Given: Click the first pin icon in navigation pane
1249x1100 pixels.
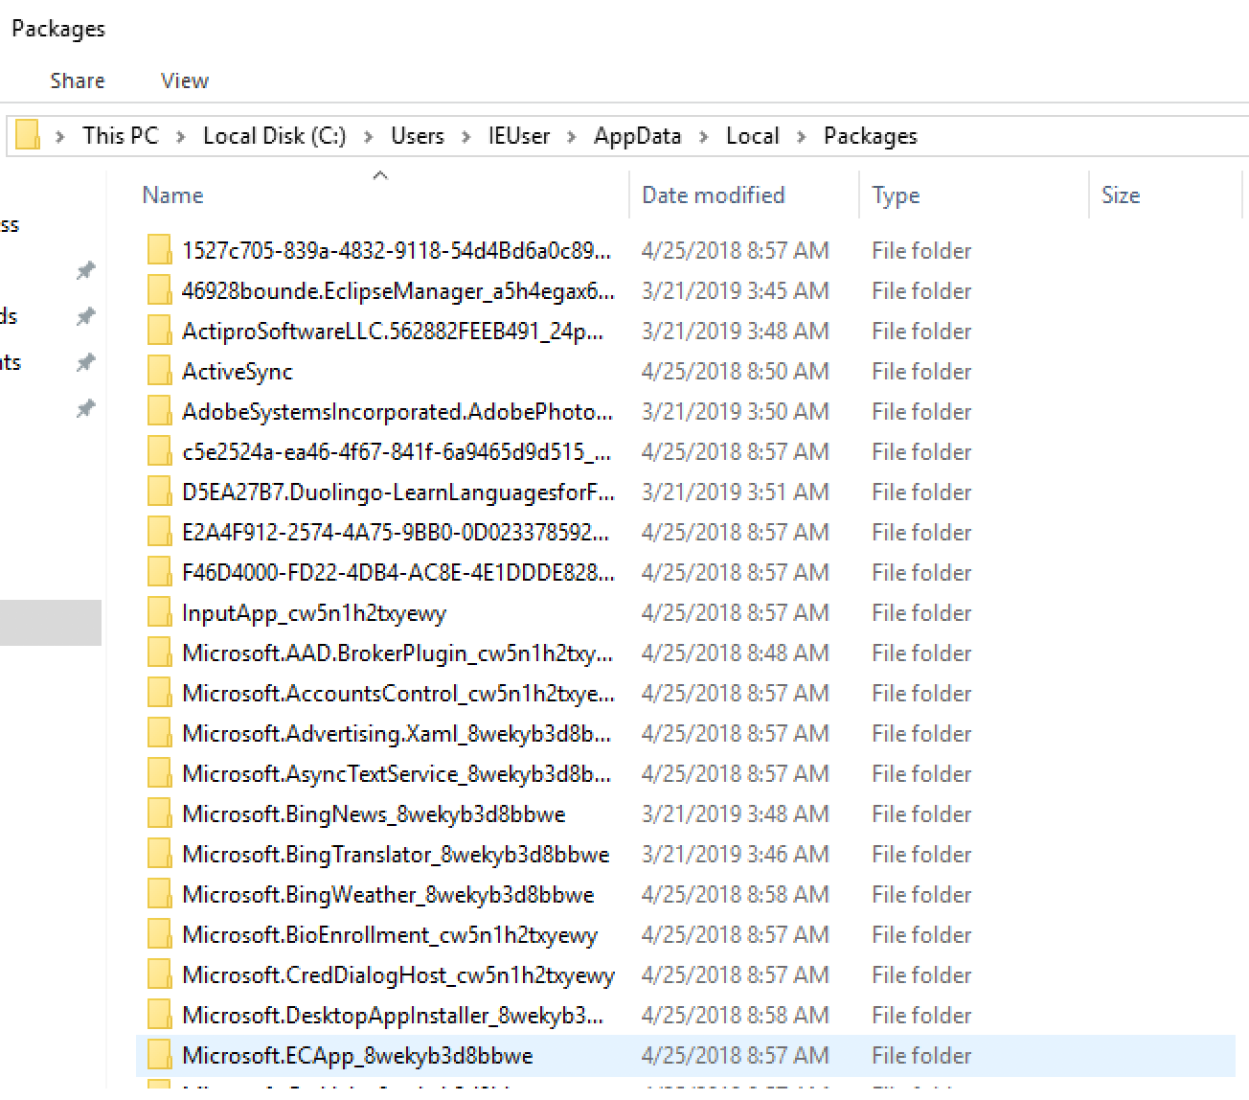Looking at the screenshot, I should pyautogui.click(x=86, y=270).
